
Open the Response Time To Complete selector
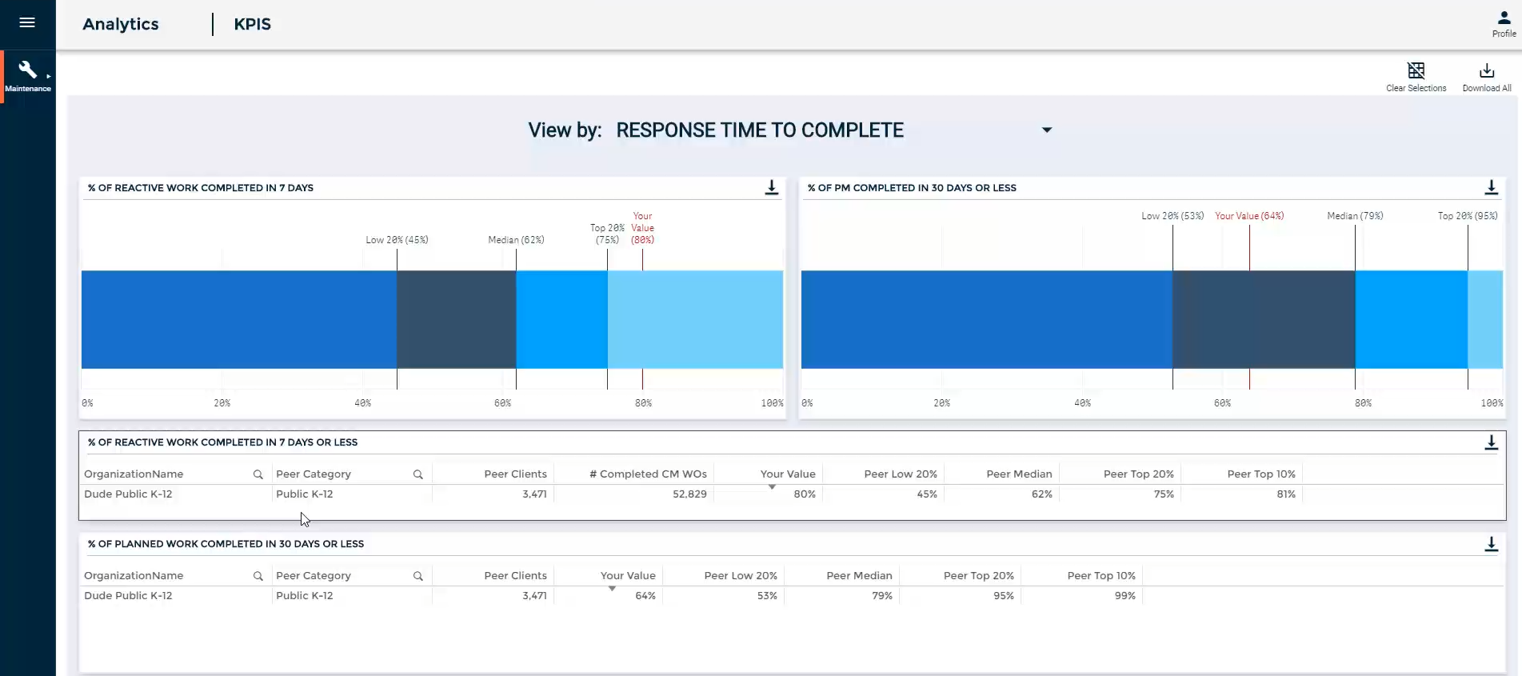coord(759,130)
